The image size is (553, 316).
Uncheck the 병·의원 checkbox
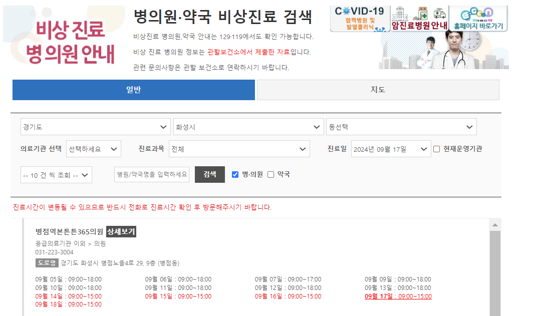coord(235,174)
